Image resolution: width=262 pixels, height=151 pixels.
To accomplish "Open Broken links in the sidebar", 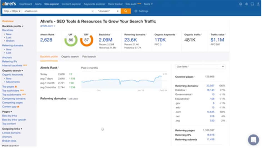I will click(9, 141).
